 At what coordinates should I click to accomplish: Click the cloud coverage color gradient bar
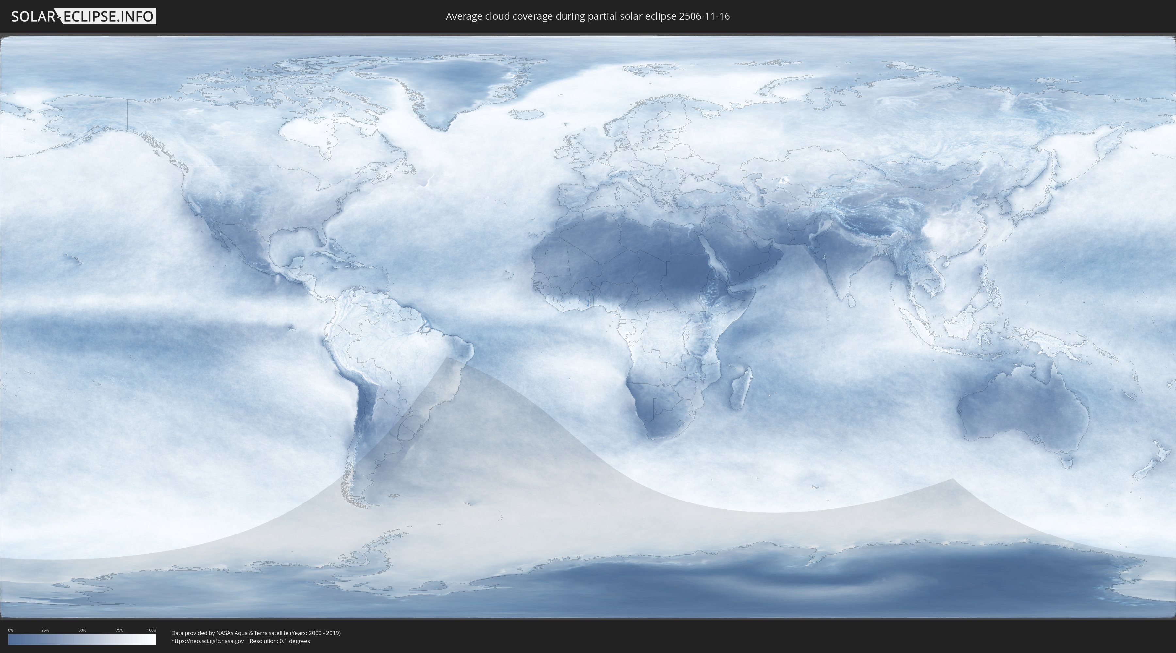click(x=82, y=639)
